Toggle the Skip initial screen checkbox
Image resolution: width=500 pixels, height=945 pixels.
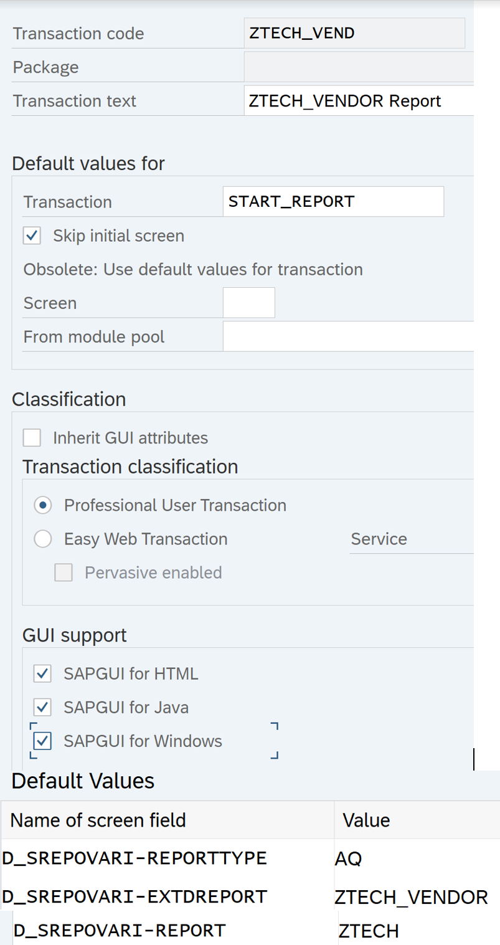point(32,236)
